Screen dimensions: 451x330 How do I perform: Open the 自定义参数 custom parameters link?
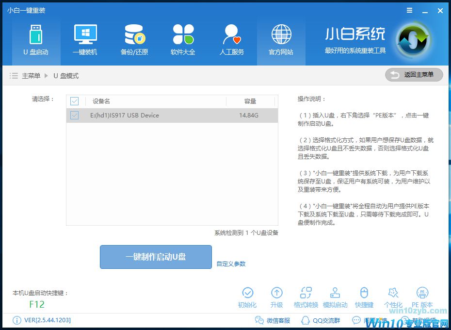231,264
